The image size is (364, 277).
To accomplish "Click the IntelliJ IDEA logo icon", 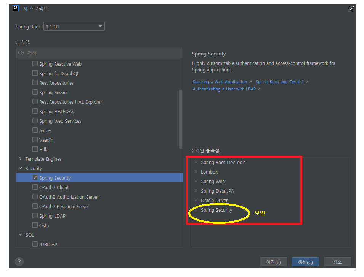I will pyautogui.click(x=16, y=9).
